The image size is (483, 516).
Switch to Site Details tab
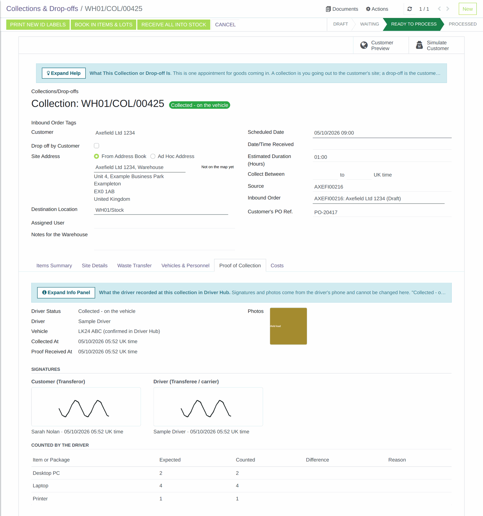coord(95,266)
